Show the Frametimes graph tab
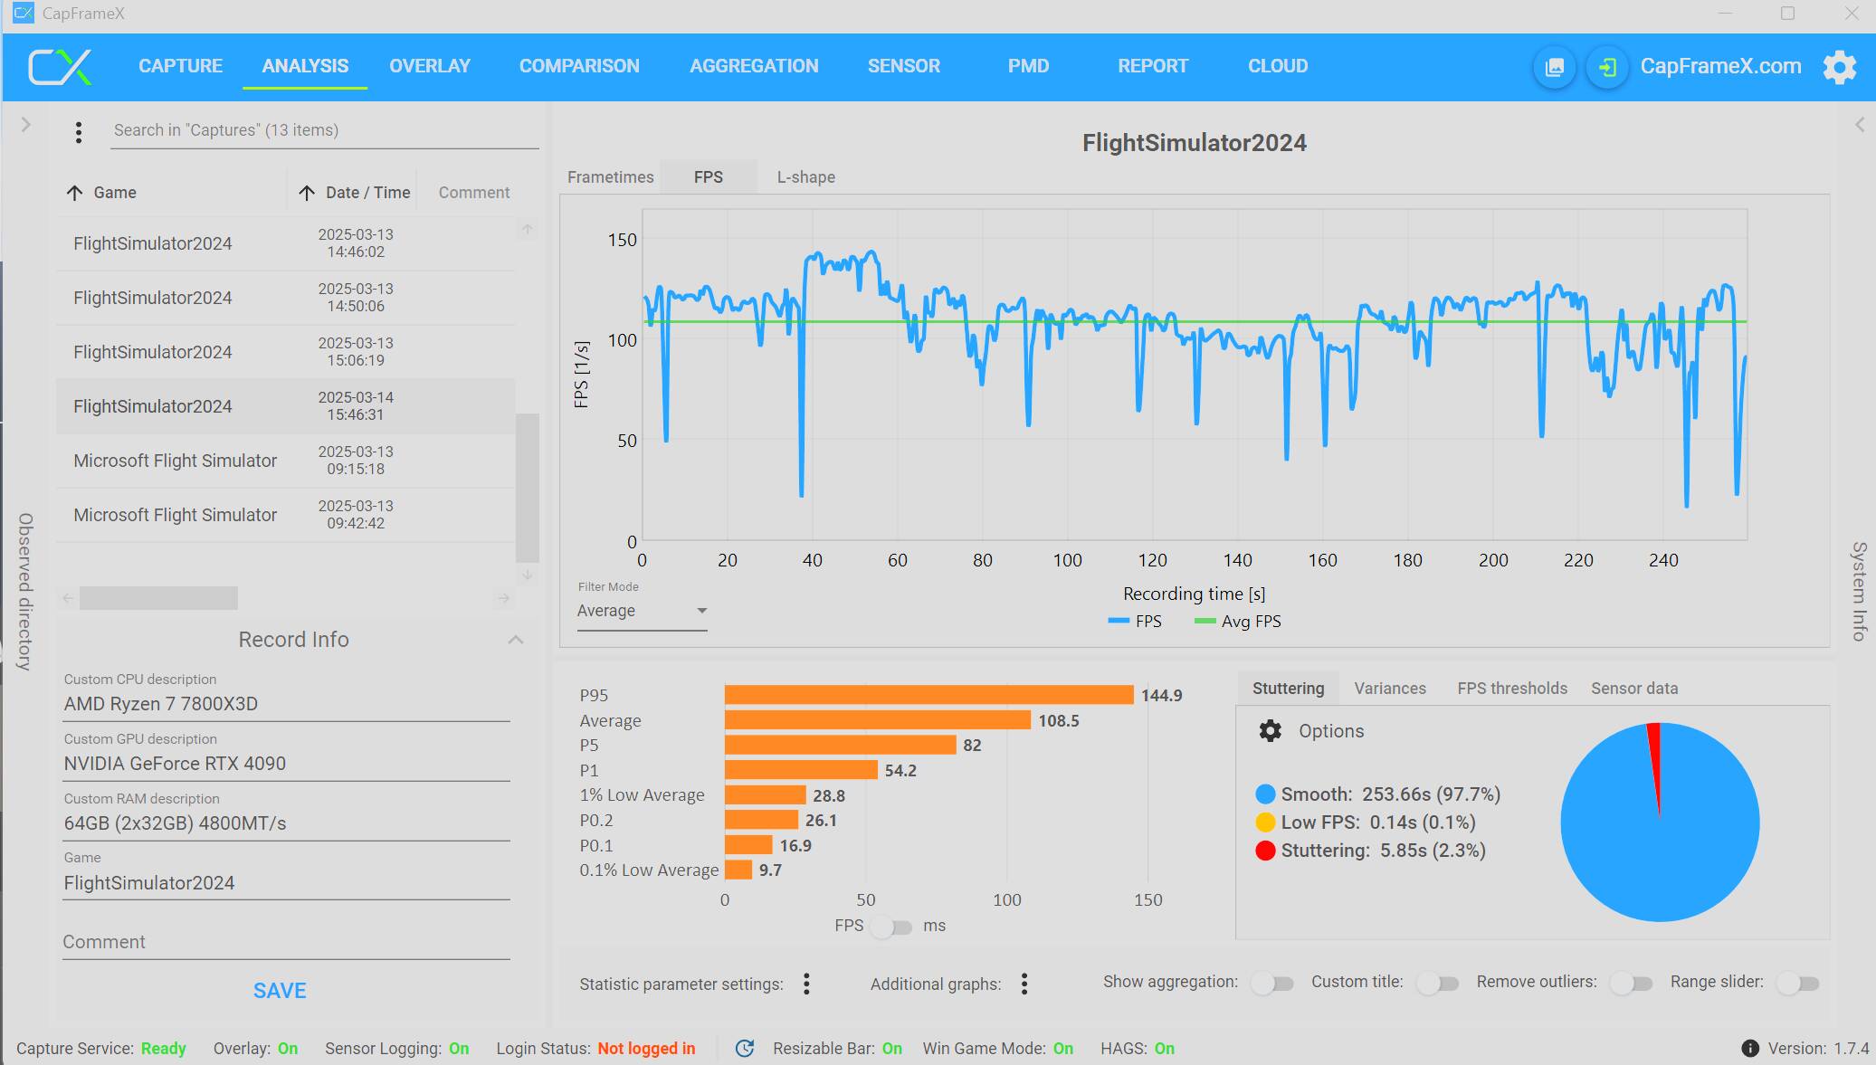The image size is (1876, 1065). 611,177
